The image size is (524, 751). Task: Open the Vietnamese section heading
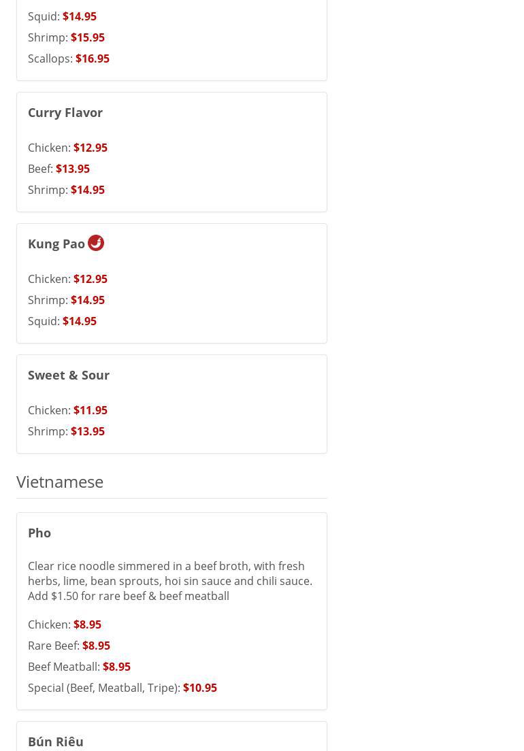tap(60, 482)
